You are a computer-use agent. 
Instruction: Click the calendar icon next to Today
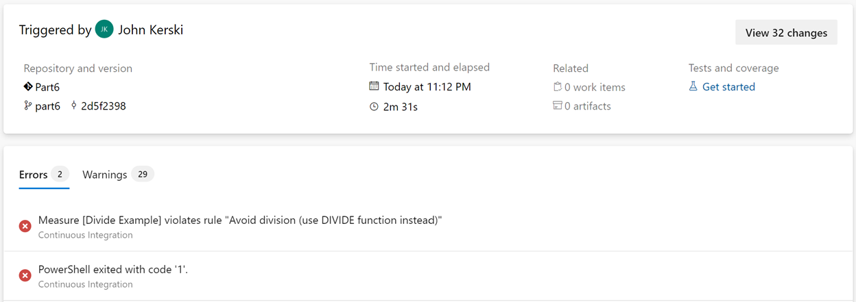374,86
